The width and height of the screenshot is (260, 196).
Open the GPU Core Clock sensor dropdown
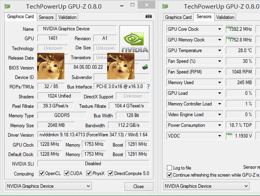(x=219, y=29)
